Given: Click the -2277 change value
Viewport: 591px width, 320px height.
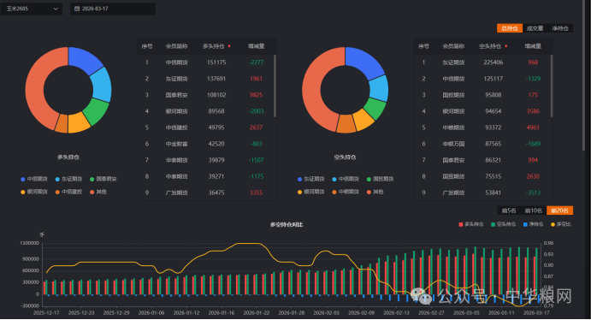Looking at the screenshot, I should coord(256,62).
